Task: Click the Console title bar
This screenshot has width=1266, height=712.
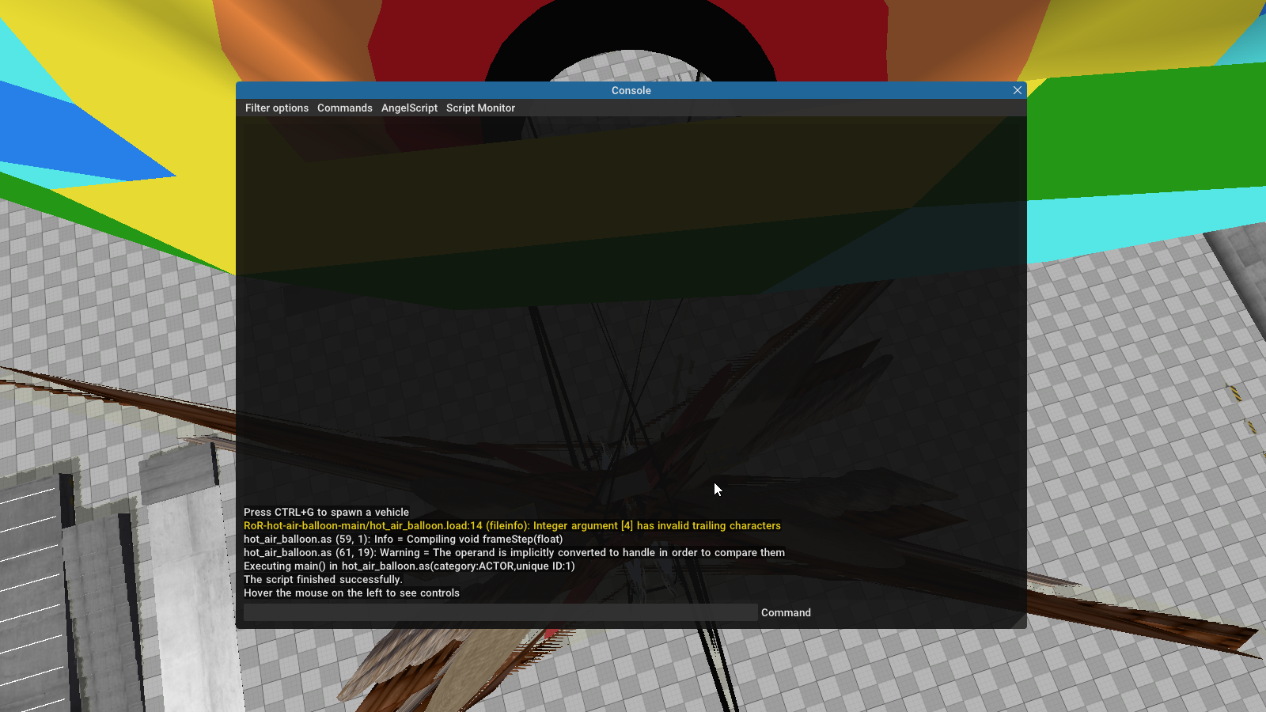Action: click(x=631, y=90)
